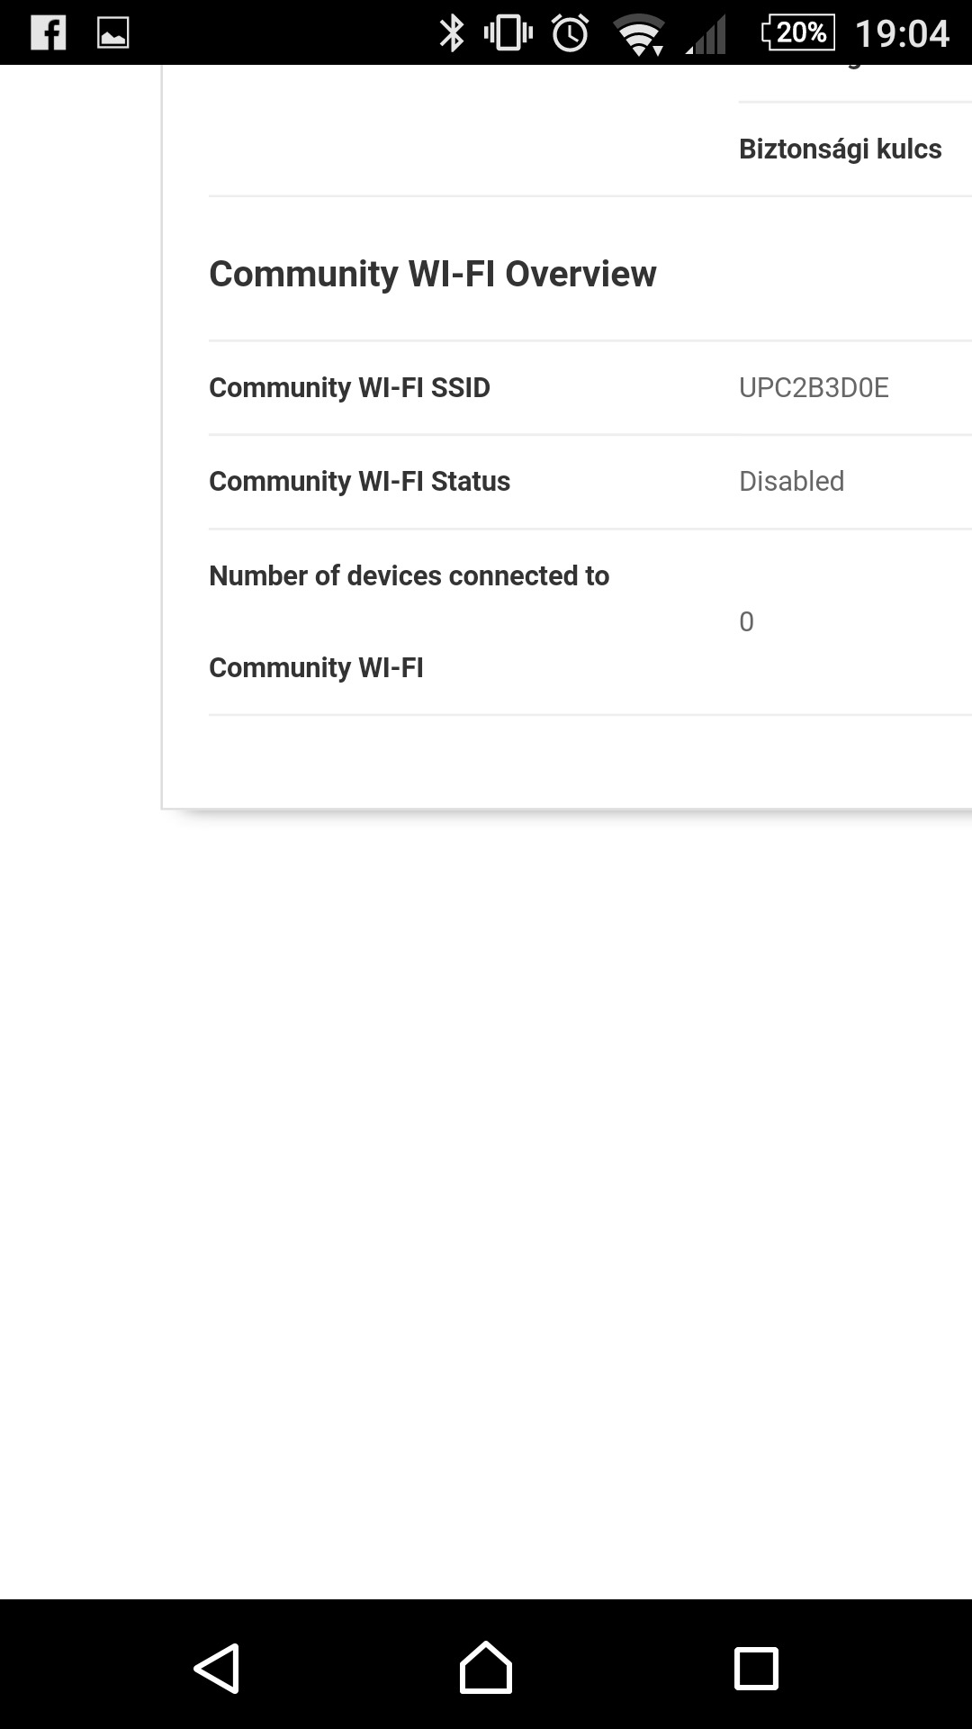The height and width of the screenshot is (1729, 972).
Task: Tap the picture notification icon
Action: (112, 33)
